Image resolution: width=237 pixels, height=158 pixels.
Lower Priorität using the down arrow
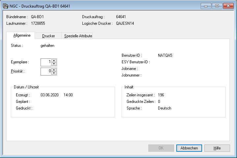[x=54, y=73]
